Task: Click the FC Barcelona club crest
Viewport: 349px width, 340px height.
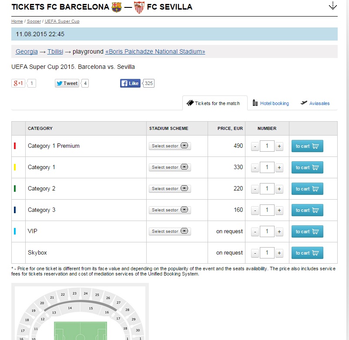Action: tap(117, 7)
